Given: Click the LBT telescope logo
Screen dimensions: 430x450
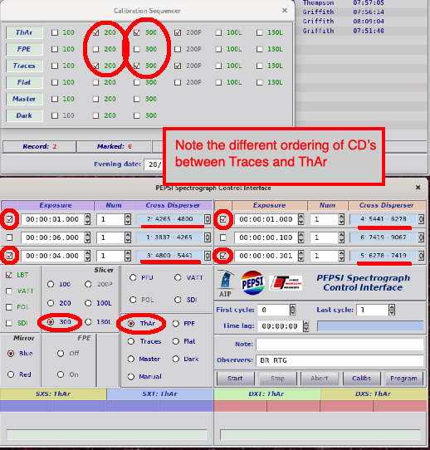Looking at the screenshot, I should click(286, 283).
